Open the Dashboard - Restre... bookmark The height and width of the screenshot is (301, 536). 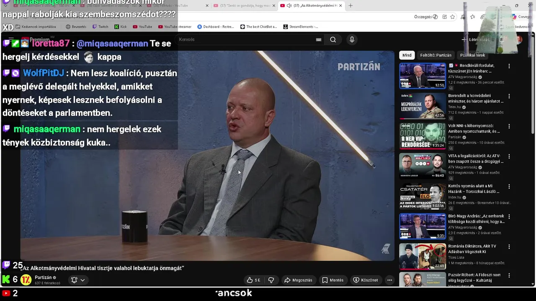[215, 27]
